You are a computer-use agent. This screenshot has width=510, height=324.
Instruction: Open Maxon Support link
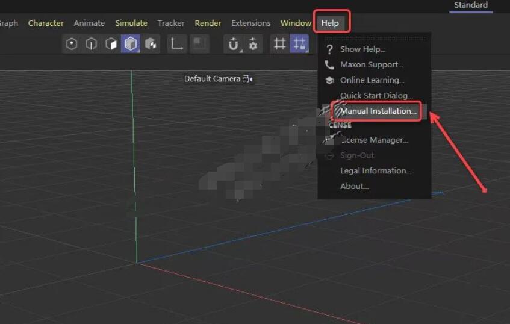[x=372, y=64]
